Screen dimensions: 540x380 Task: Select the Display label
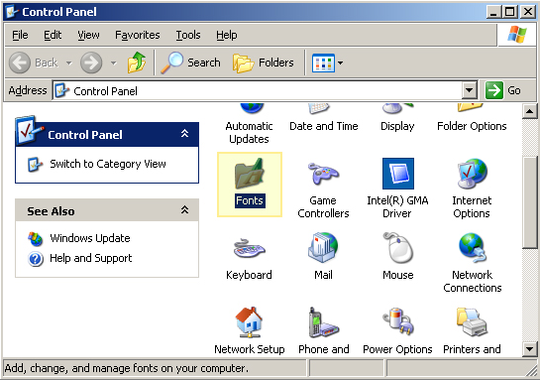tap(397, 126)
